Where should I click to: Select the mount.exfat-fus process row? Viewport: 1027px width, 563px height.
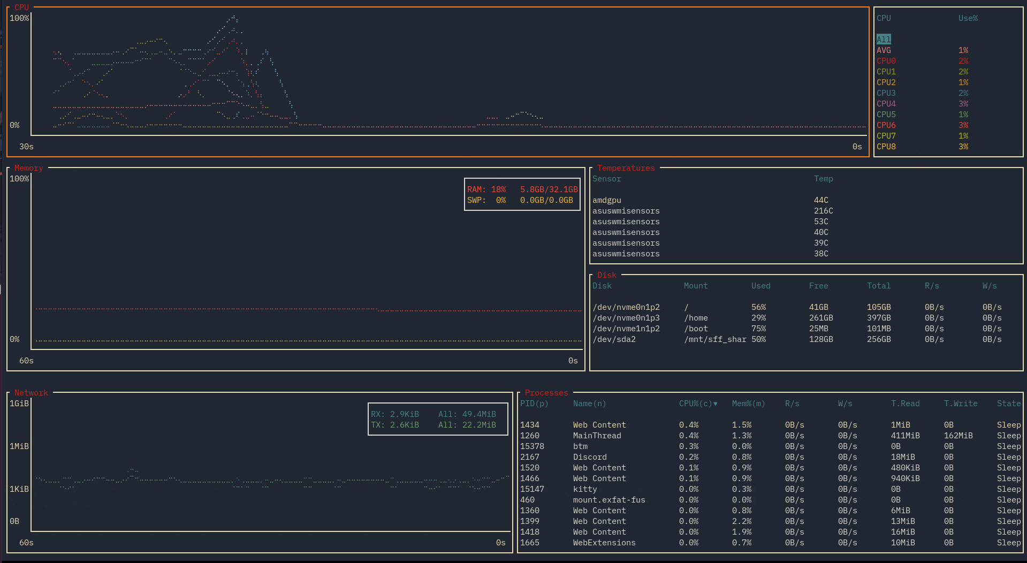click(x=771, y=500)
